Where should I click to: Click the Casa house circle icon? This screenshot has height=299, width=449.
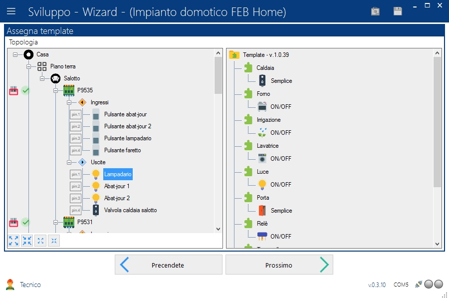28,54
